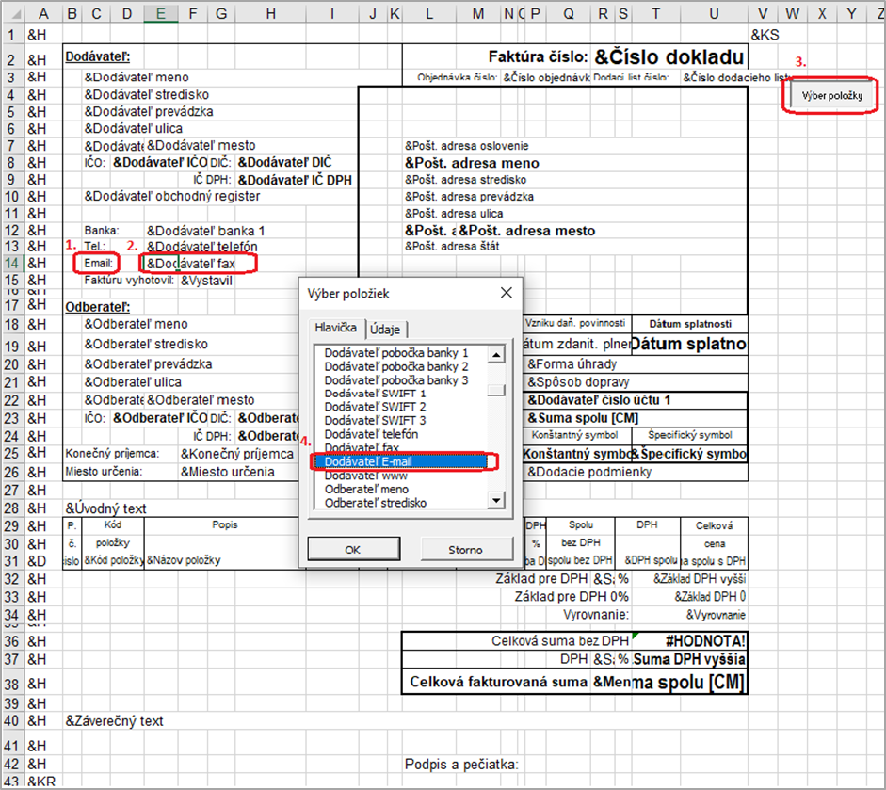Select 'Odberateľ meno' in the dialog list
886x790 pixels.
366,489
